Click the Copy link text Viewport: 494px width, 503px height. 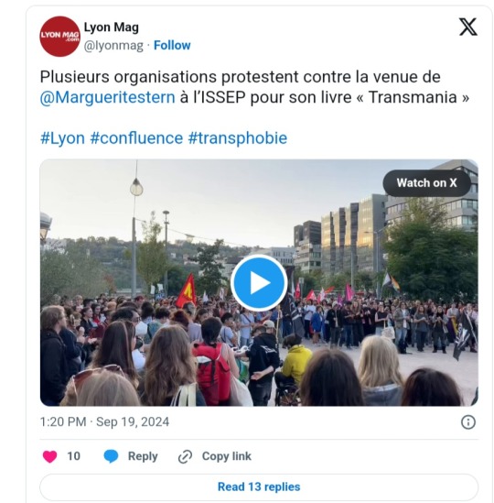coord(227,456)
